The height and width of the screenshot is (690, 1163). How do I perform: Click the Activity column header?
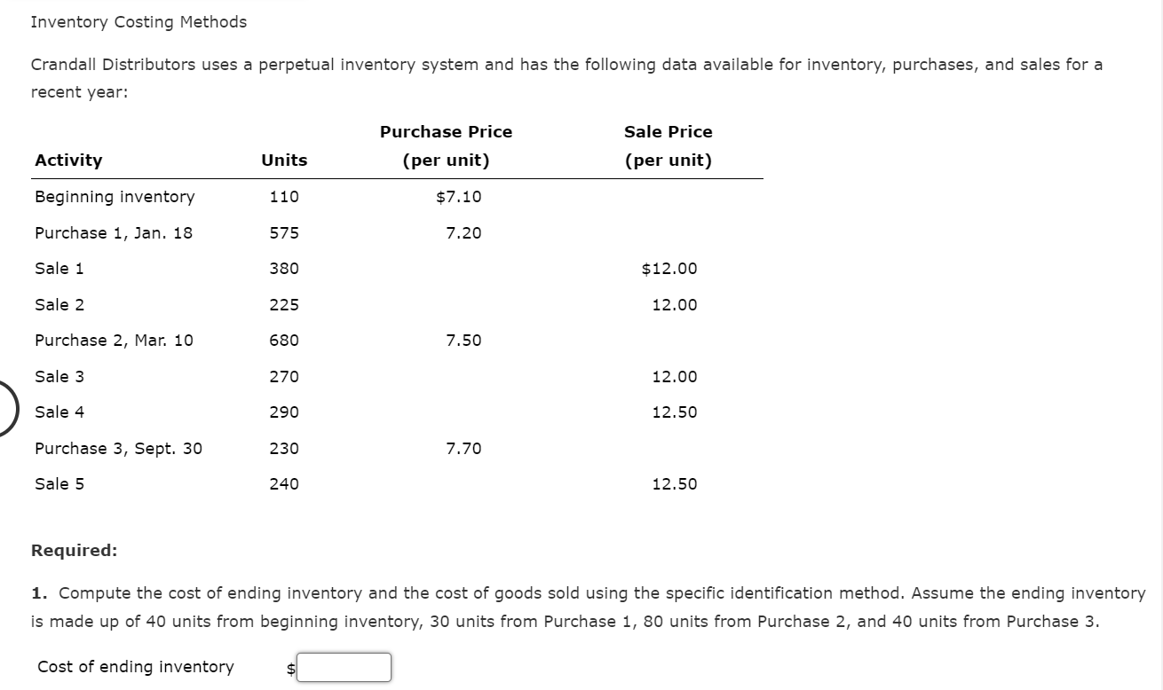click(67, 160)
